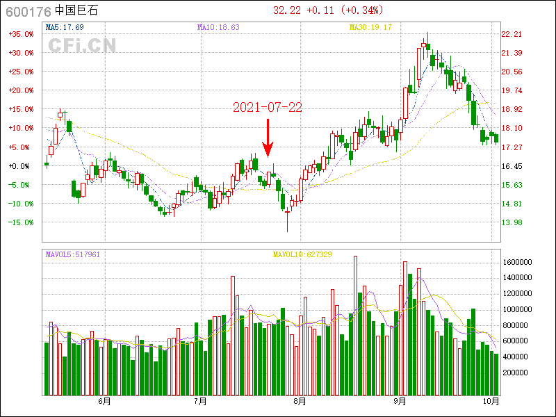Screen dimensions: 556x417
Task: Select the tallest red volume bar in August
Action: [355, 325]
